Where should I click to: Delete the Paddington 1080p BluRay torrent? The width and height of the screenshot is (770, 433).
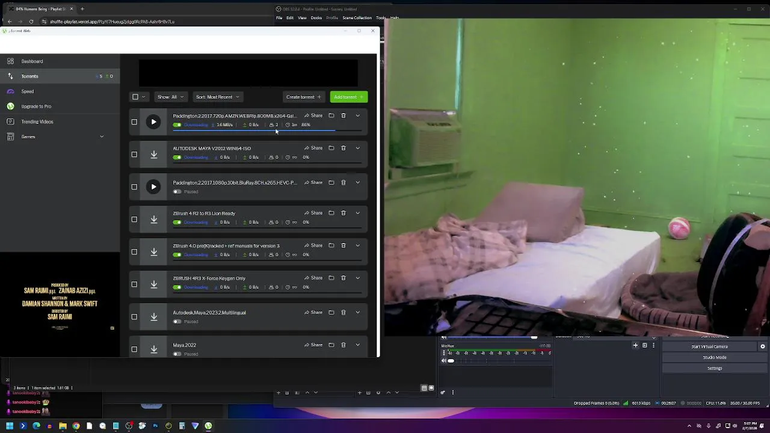(343, 182)
